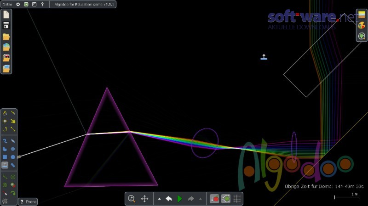Viewport: 368px width, 206px height.
Task: Select the Drag hand tool
Action: [x=13, y=121]
